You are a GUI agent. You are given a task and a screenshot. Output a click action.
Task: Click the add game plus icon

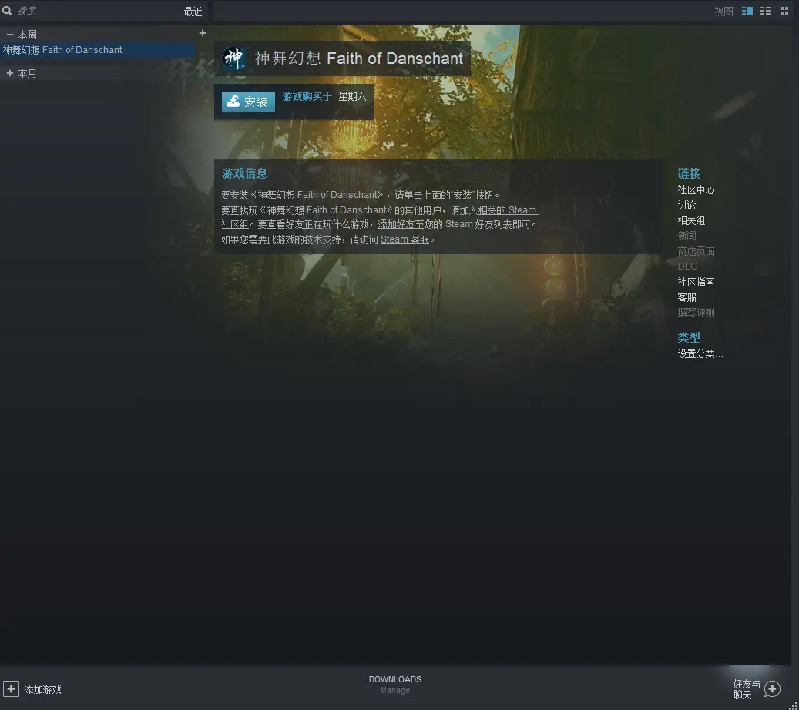coord(11,688)
